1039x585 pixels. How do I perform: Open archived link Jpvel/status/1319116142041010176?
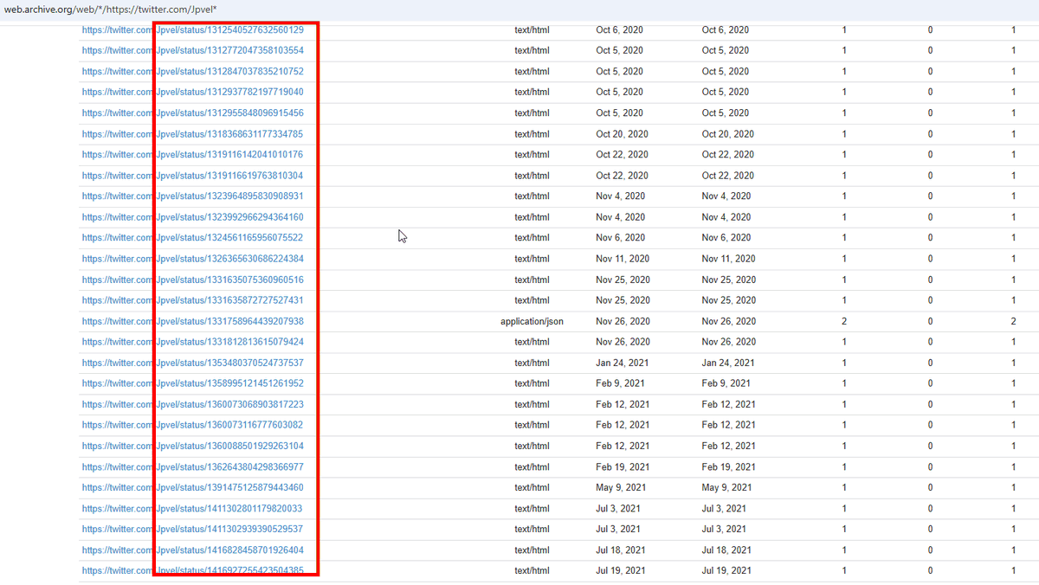click(193, 154)
